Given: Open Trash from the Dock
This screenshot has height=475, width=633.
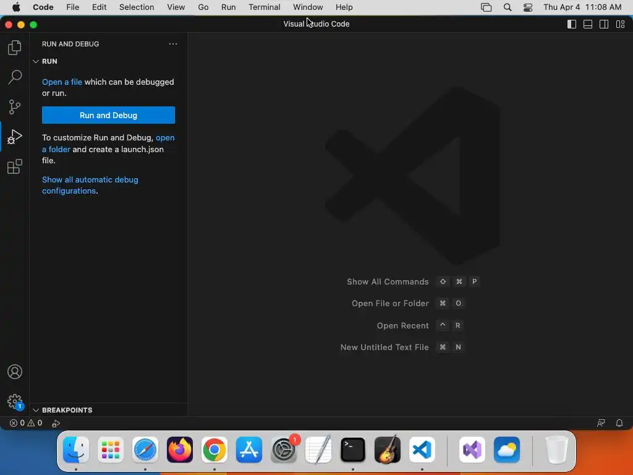Looking at the screenshot, I should (x=557, y=450).
